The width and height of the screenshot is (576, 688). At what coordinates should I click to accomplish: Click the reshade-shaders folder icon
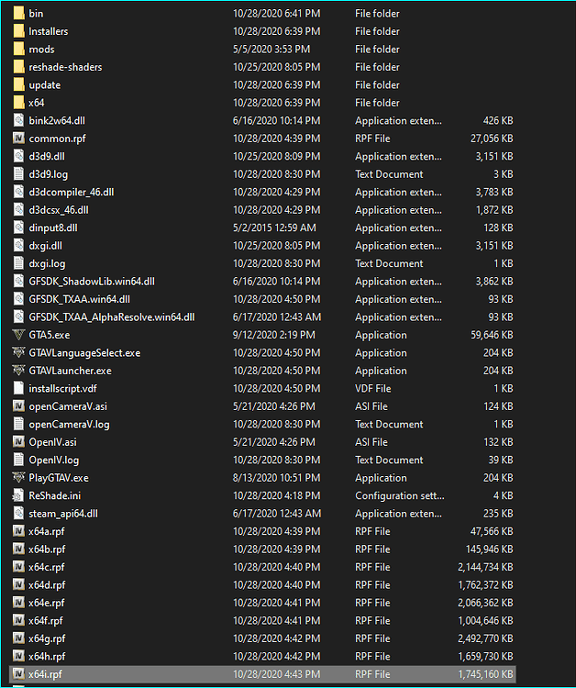click(19, 67)
